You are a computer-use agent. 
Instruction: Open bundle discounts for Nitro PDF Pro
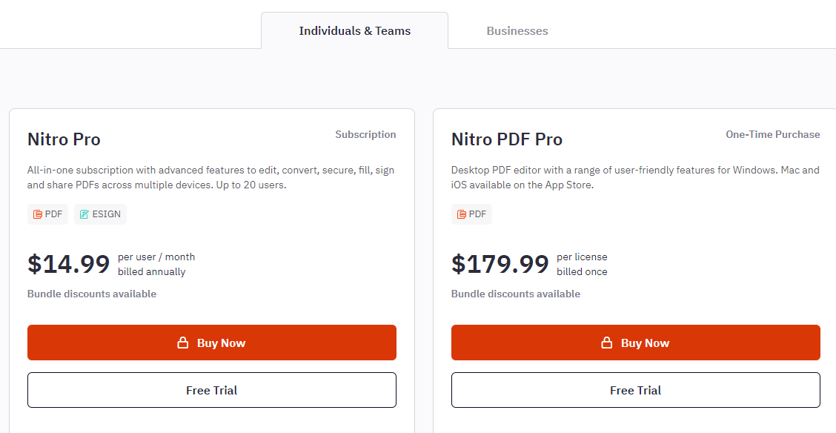click(x=516, y=294)
